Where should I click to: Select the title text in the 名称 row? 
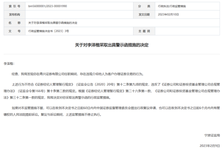pos(52,23)
